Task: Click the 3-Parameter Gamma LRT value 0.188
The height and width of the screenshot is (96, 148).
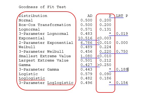Action: (122, 69)
